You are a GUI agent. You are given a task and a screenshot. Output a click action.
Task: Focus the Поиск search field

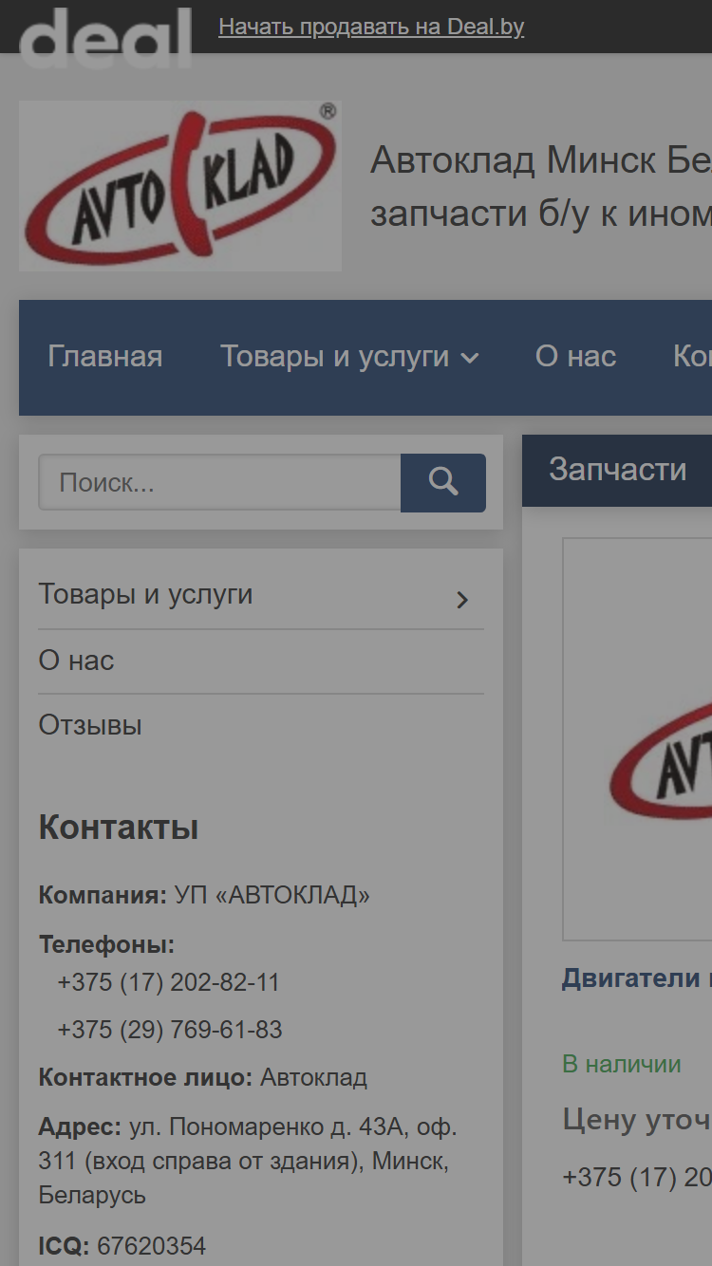click(219, 482)
